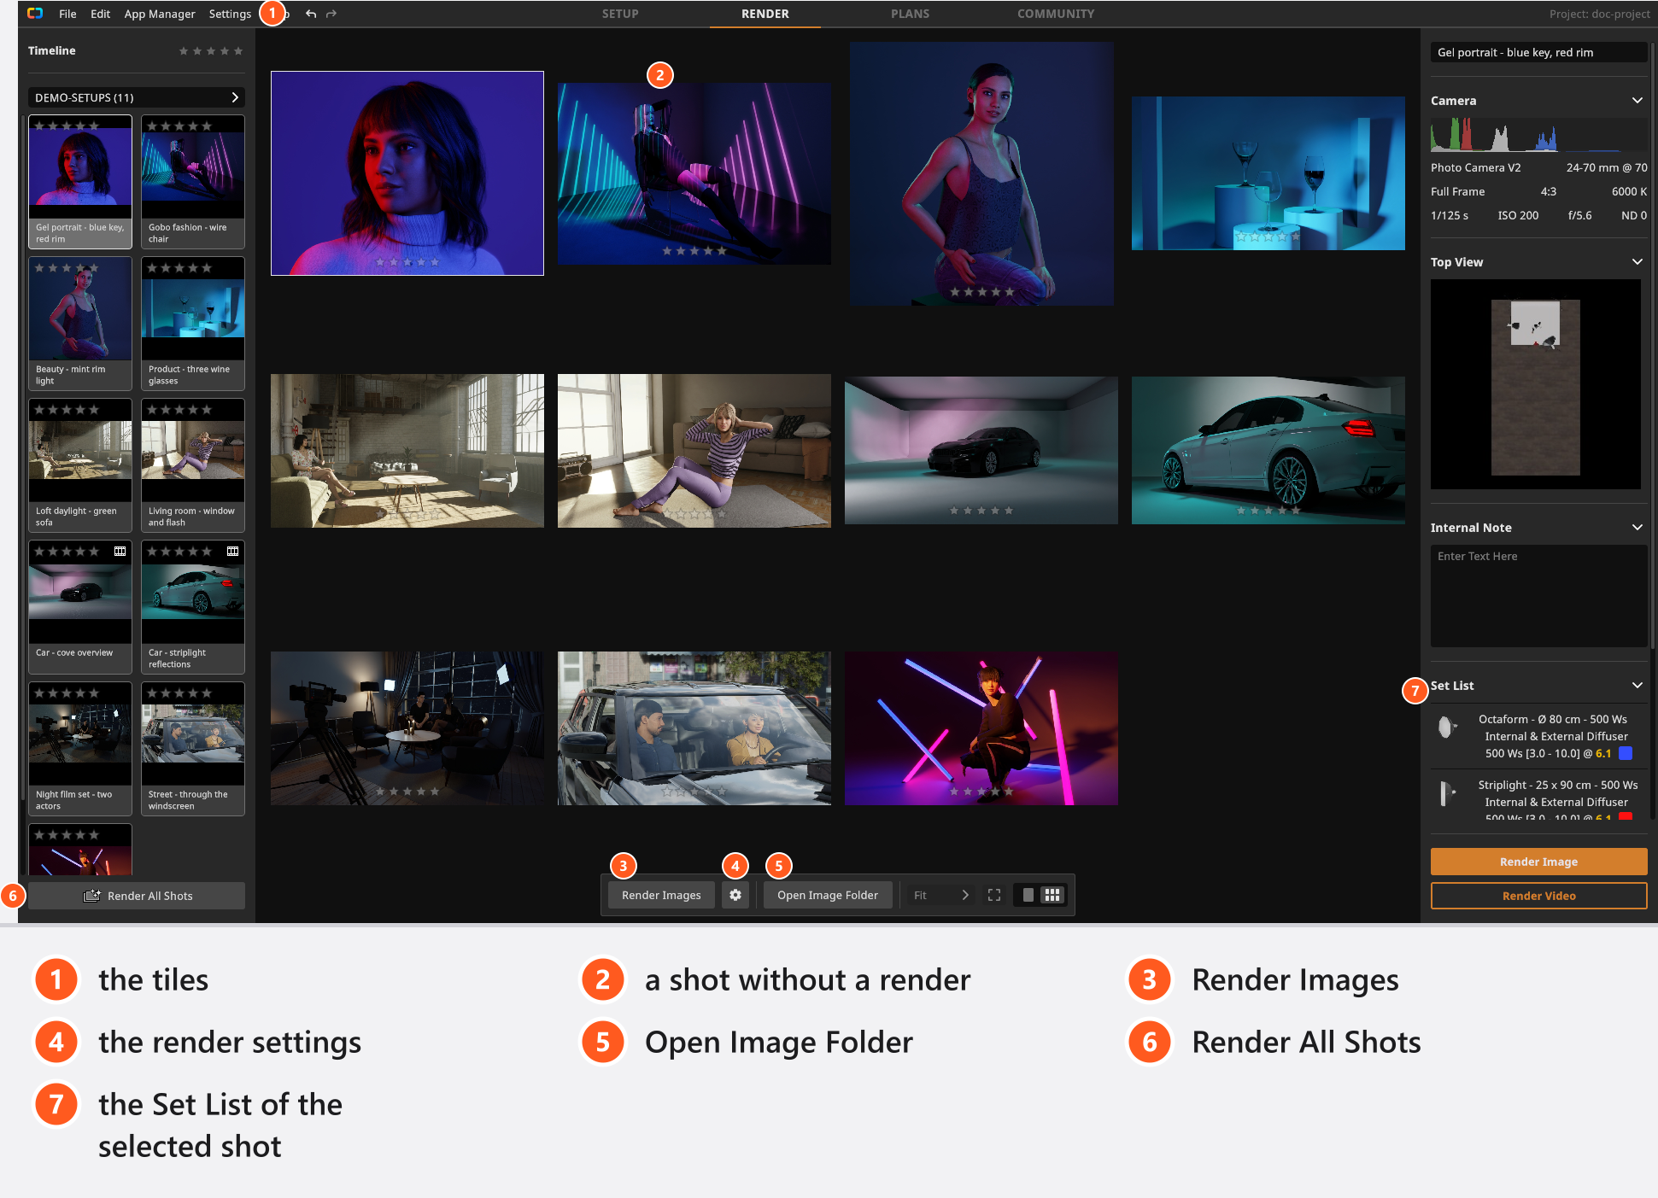
Task: Click the Render Video button
Action: tap(1538, 896)
